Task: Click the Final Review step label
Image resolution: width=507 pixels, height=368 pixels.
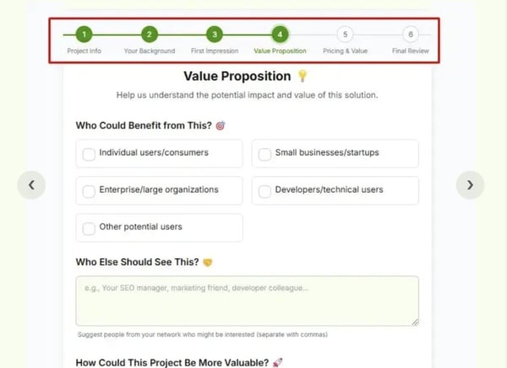Action: click(410, 52)
